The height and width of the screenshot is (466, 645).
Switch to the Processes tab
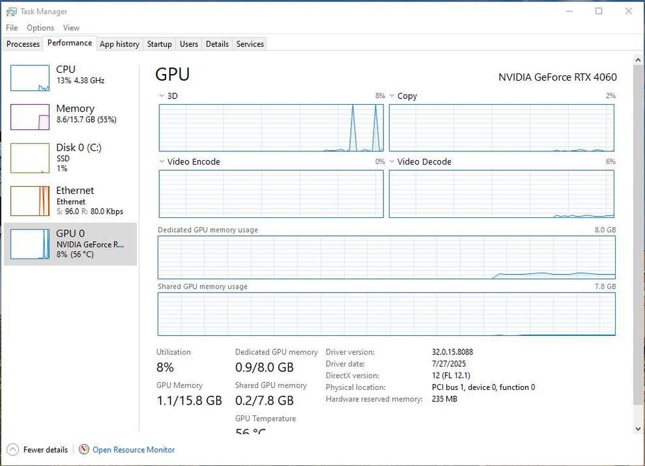[x=23, y=44]
